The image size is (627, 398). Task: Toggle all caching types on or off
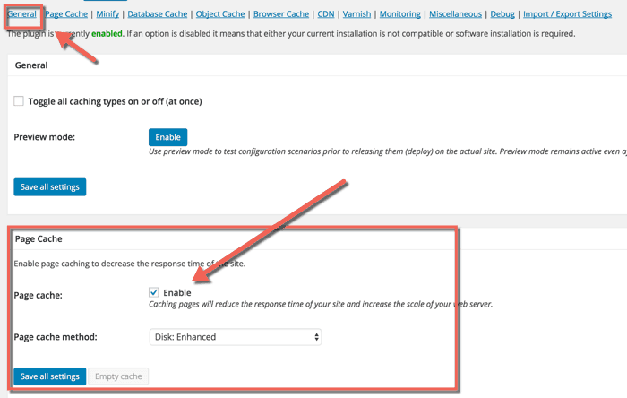[x=19, y=100]
